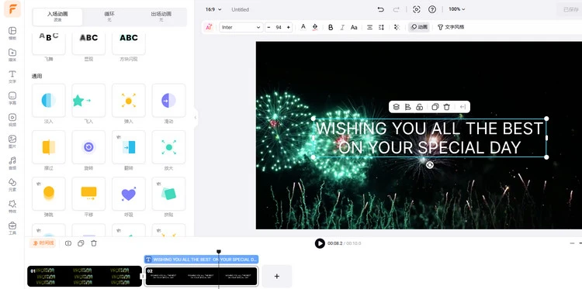Increase font size with plus button
Viewport: 582px width, 289px height.
pyautogui.click(x=289, y=27)
